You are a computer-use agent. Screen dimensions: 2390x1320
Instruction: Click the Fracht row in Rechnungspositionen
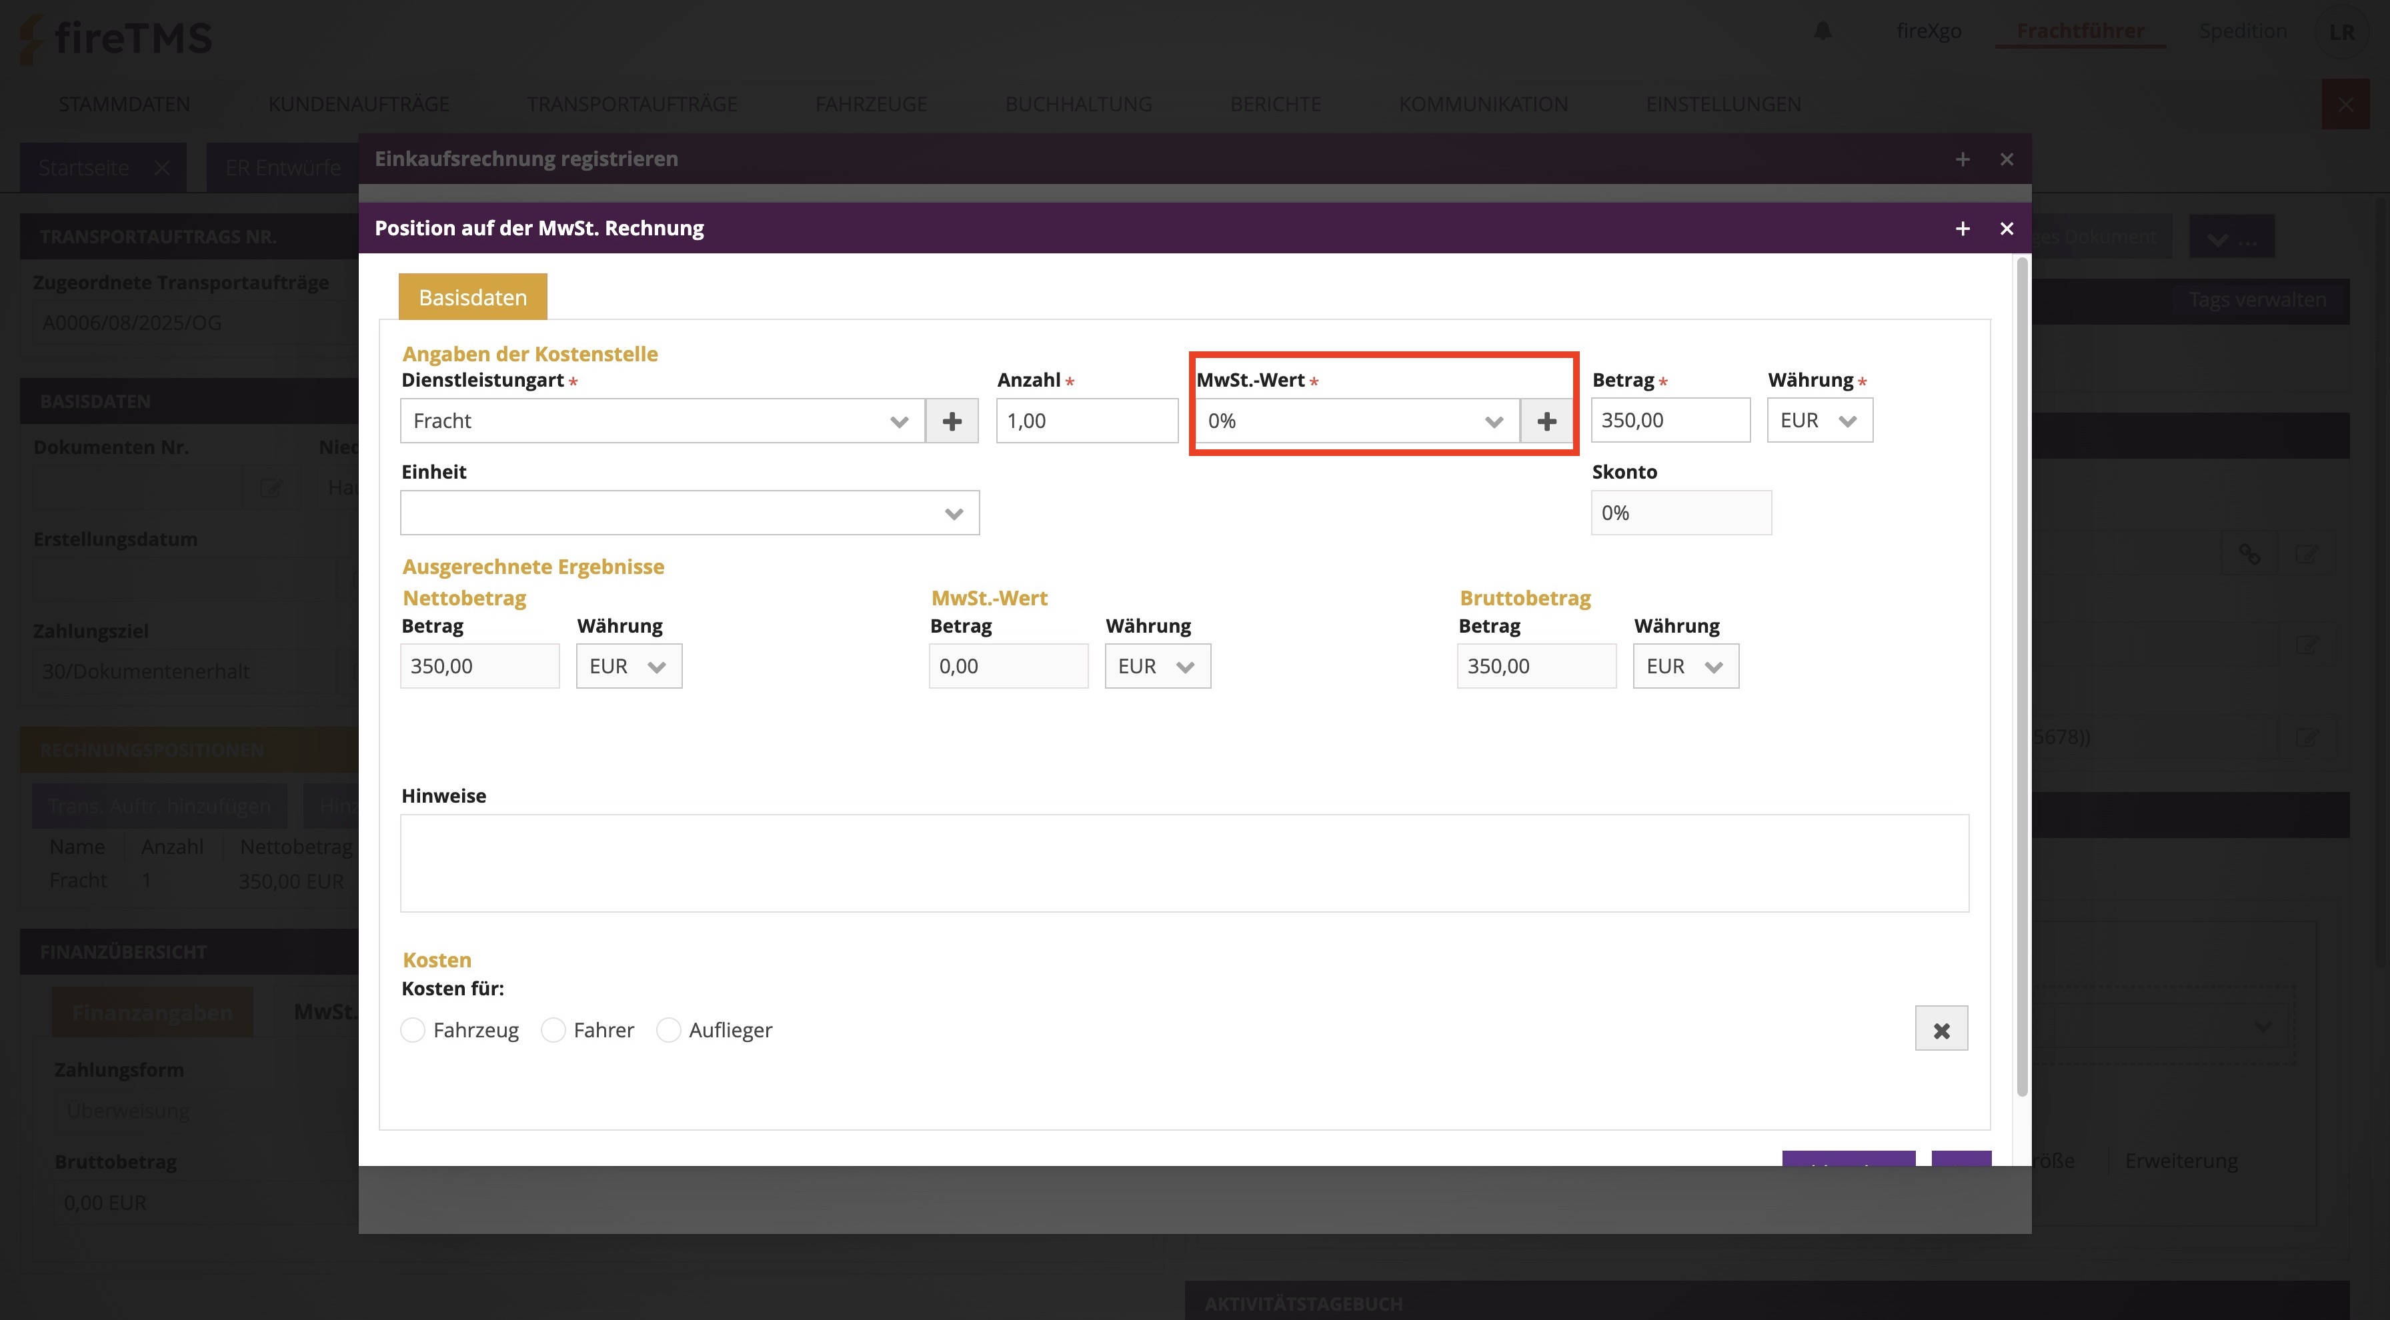point(197,880)
